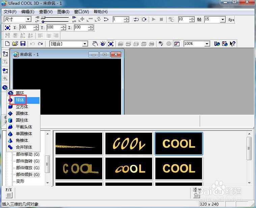Image resolution: width=256 pixels, height=208 pixels.
Task: Click the reverse key frames icon
Action: click(98, 20)
